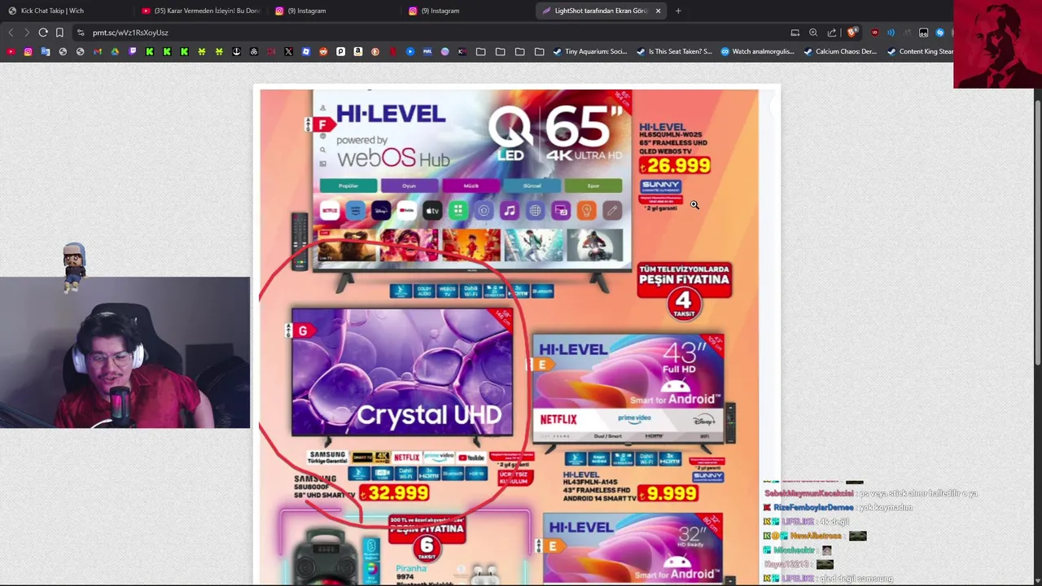Open the YouTube bookmark icon
This screenshot has height=586, width=1042.
click(11, 51)
